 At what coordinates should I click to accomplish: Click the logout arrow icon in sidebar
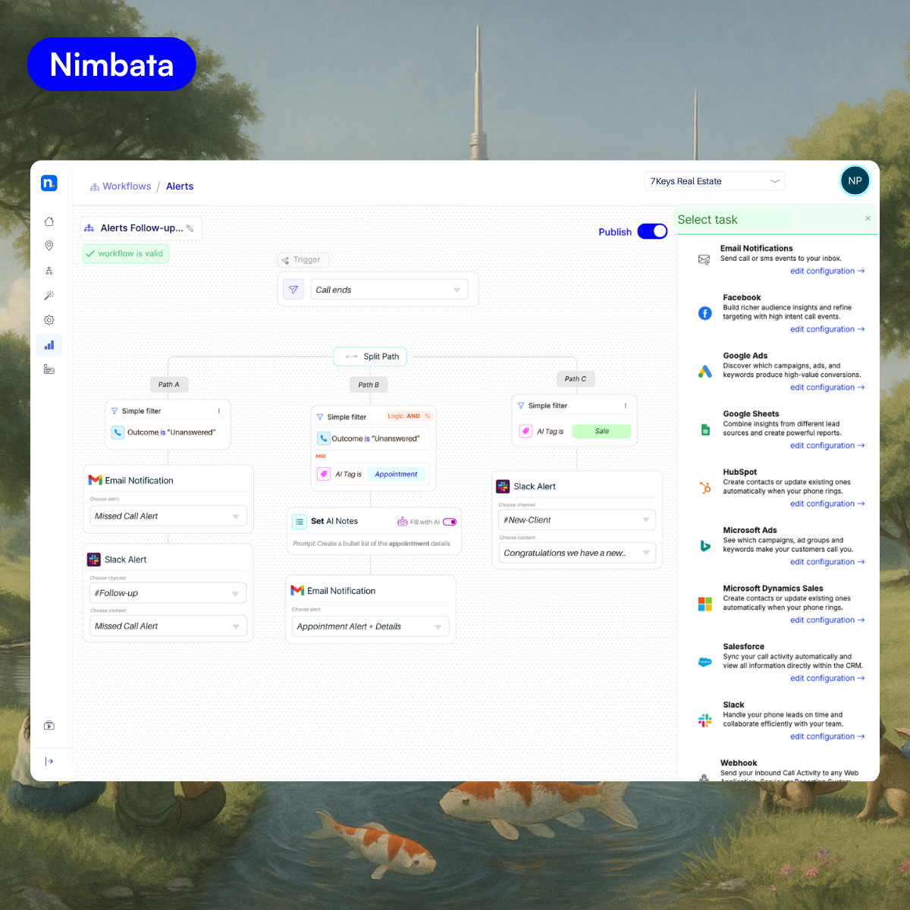pos(49,761)
